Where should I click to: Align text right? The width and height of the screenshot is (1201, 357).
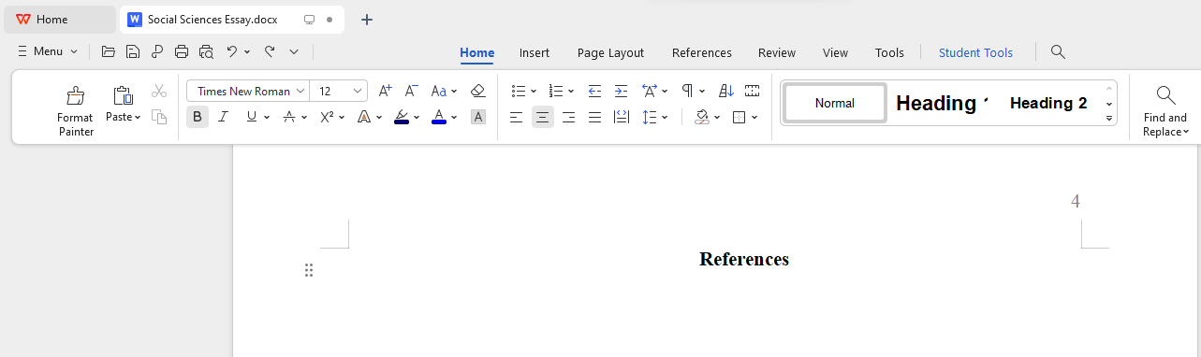pyautogui.click(x=568, y=117)
